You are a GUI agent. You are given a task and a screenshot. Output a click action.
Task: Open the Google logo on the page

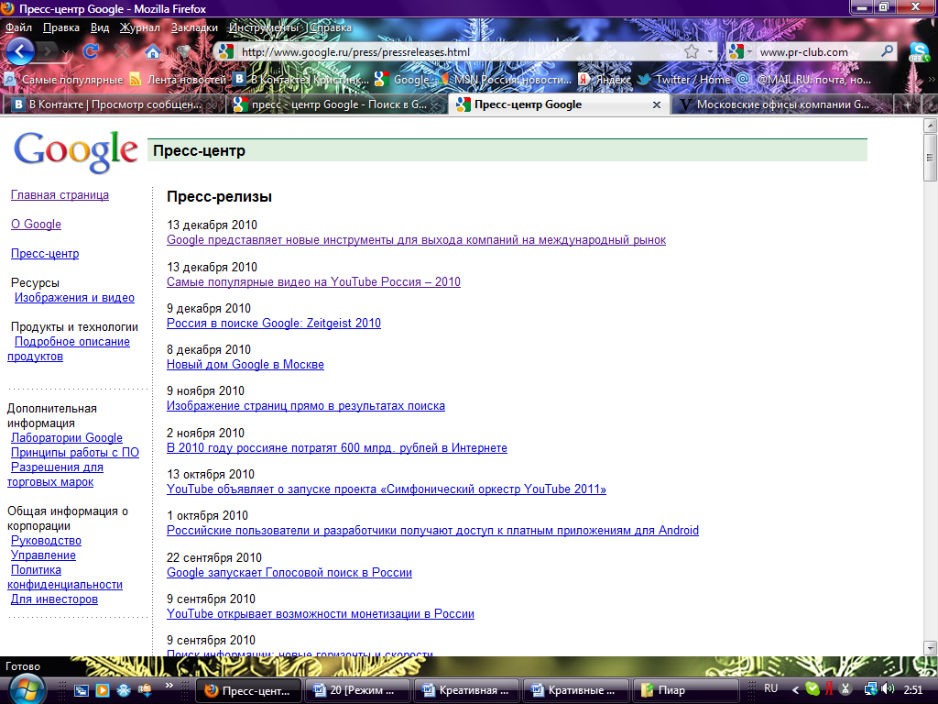coord(75,152)
